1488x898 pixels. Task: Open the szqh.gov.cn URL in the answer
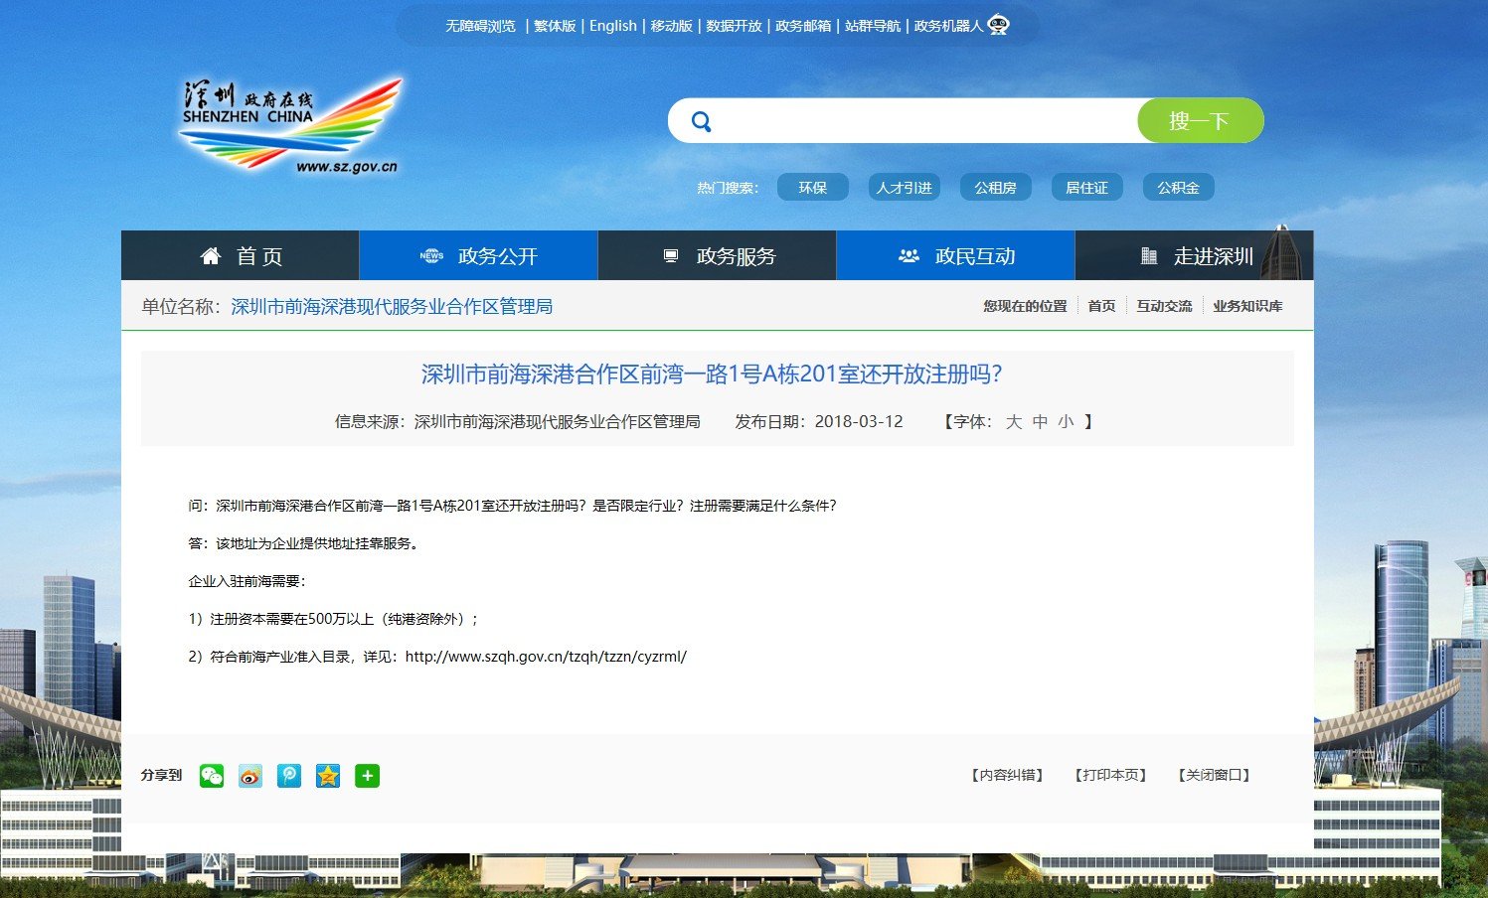[x=545, y=656]
